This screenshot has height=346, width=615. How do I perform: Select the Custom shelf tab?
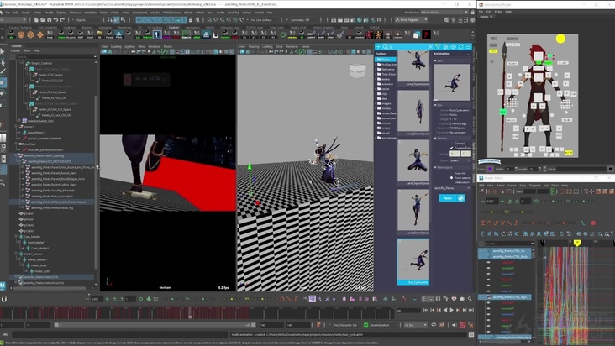tap(174, 27)
